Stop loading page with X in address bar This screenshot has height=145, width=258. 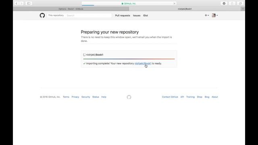tap(175, 4)
